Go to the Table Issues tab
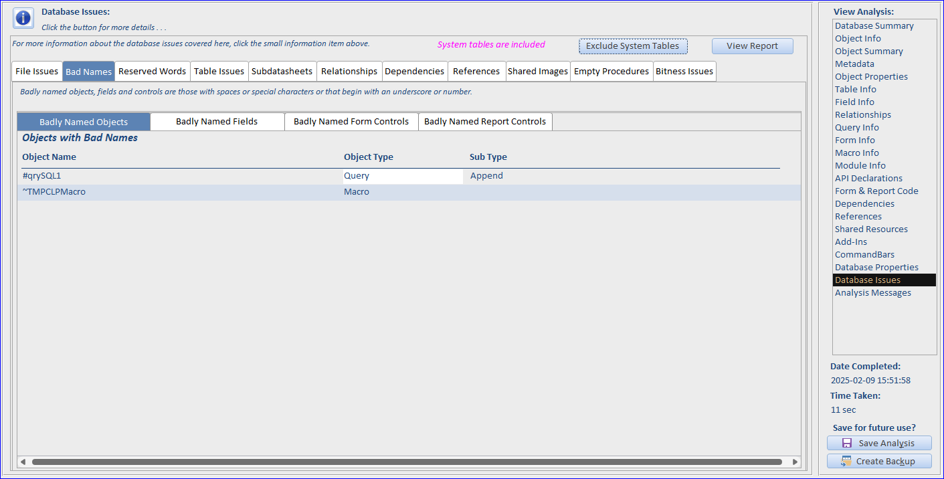The image size is (944, 479). 219,72
